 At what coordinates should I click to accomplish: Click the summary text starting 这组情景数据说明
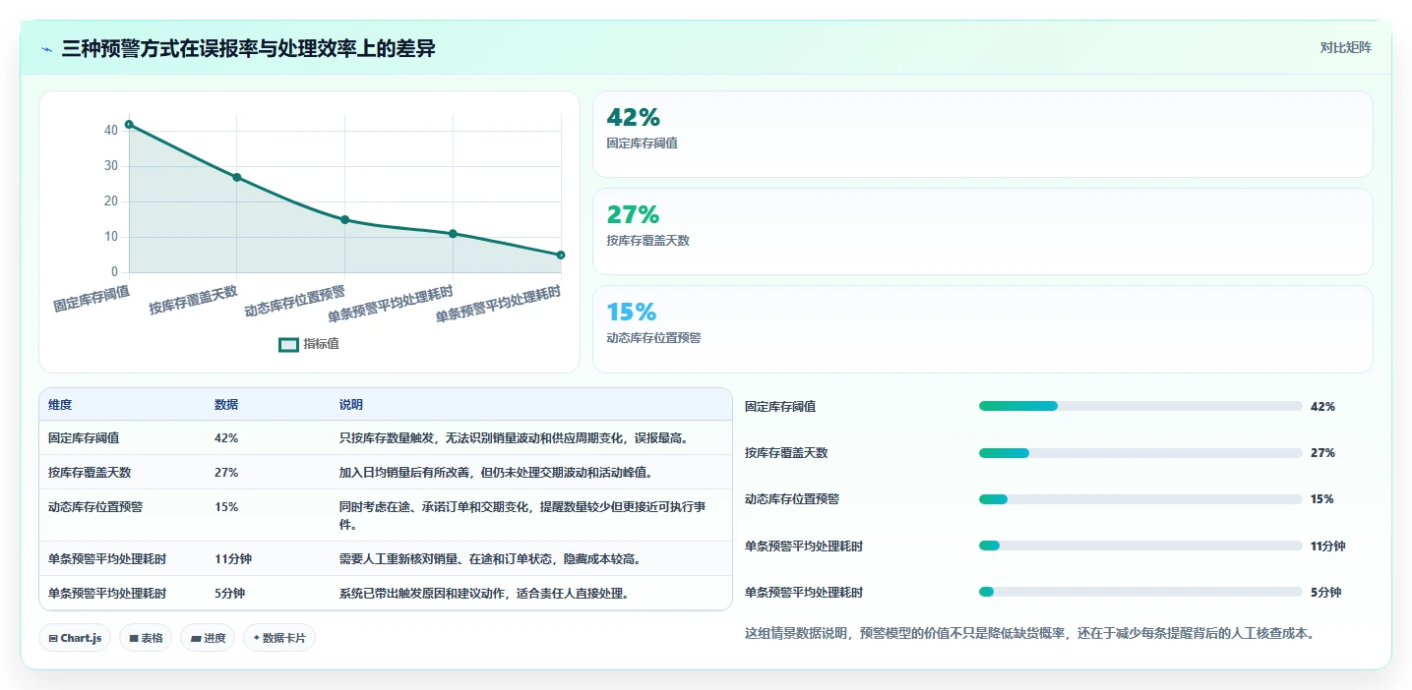[x=1030, y=634]
